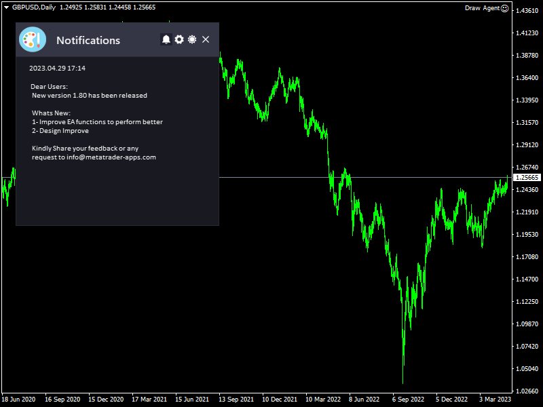
Task: Select the 2023.04.29 17:14 notification timestamp
Action: click(57, 69)
